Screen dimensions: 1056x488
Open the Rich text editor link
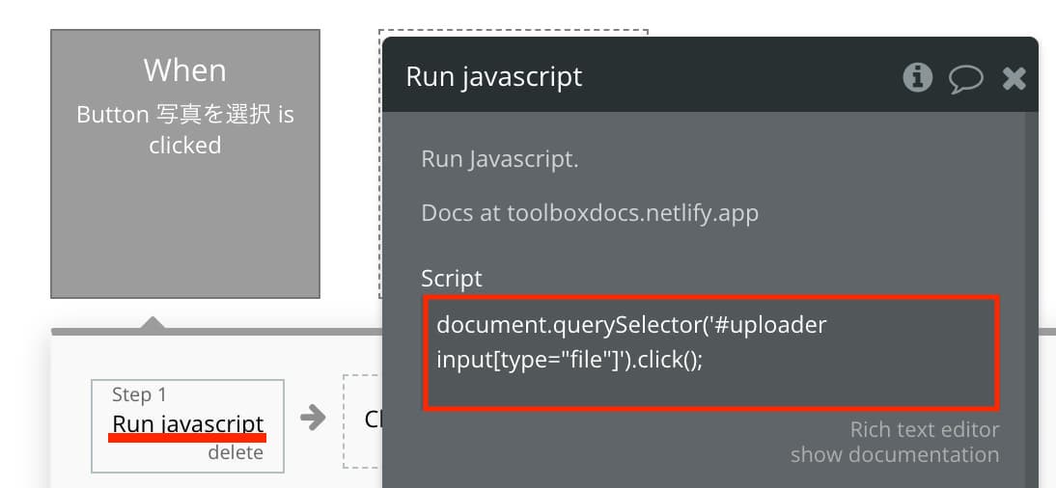tap(924, 429)
